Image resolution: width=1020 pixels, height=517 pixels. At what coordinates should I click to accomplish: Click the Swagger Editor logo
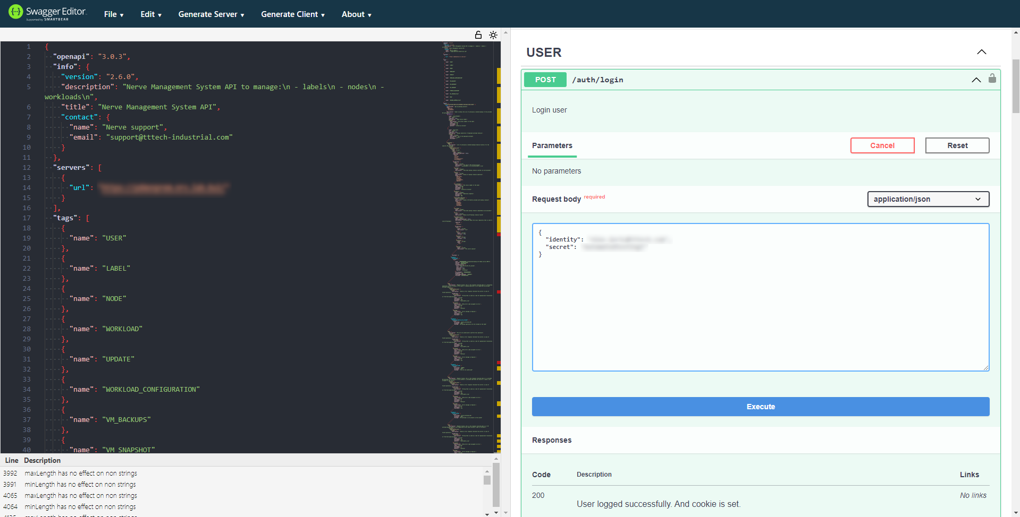pyautogui.click(x=47, y=13)
